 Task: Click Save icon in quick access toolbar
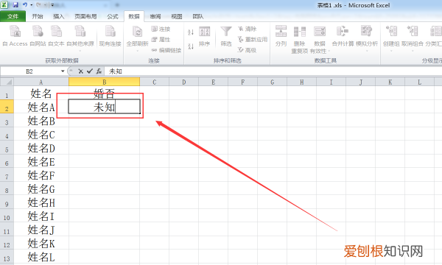pos(15,5)
